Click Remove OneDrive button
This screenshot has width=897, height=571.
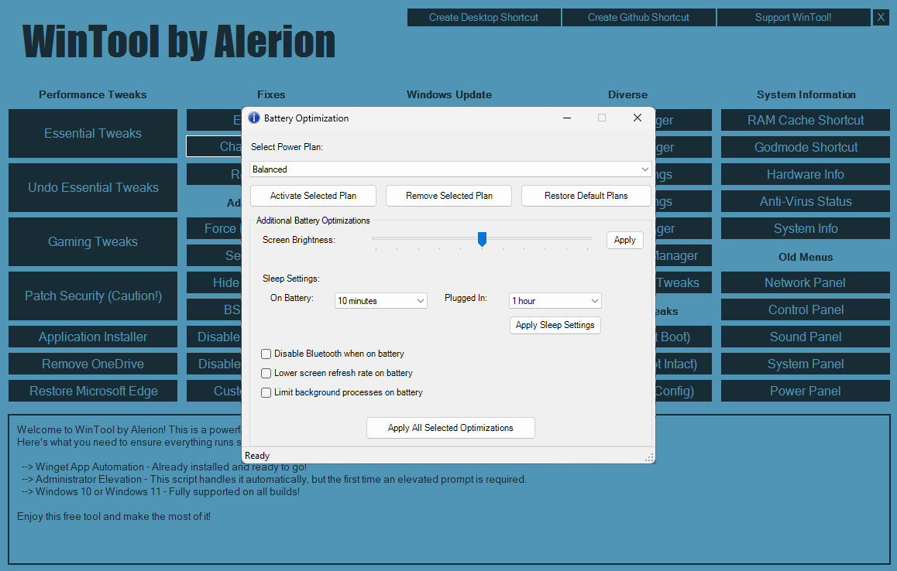click(x=93, y=364)
